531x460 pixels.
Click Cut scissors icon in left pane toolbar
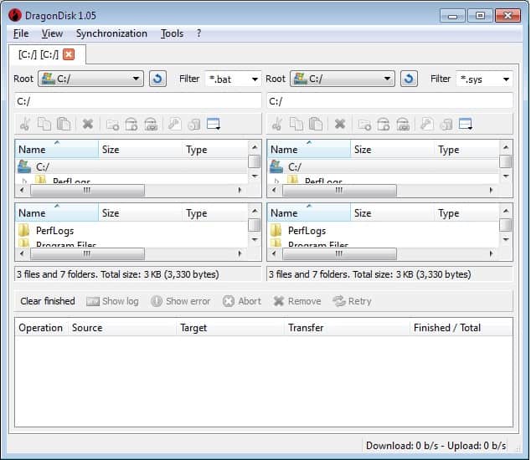point(25,124)
